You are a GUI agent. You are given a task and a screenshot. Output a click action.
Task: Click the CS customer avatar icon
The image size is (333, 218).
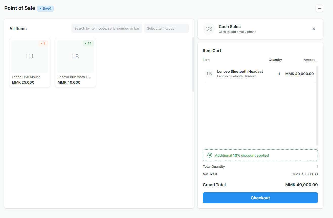(209, 29)
